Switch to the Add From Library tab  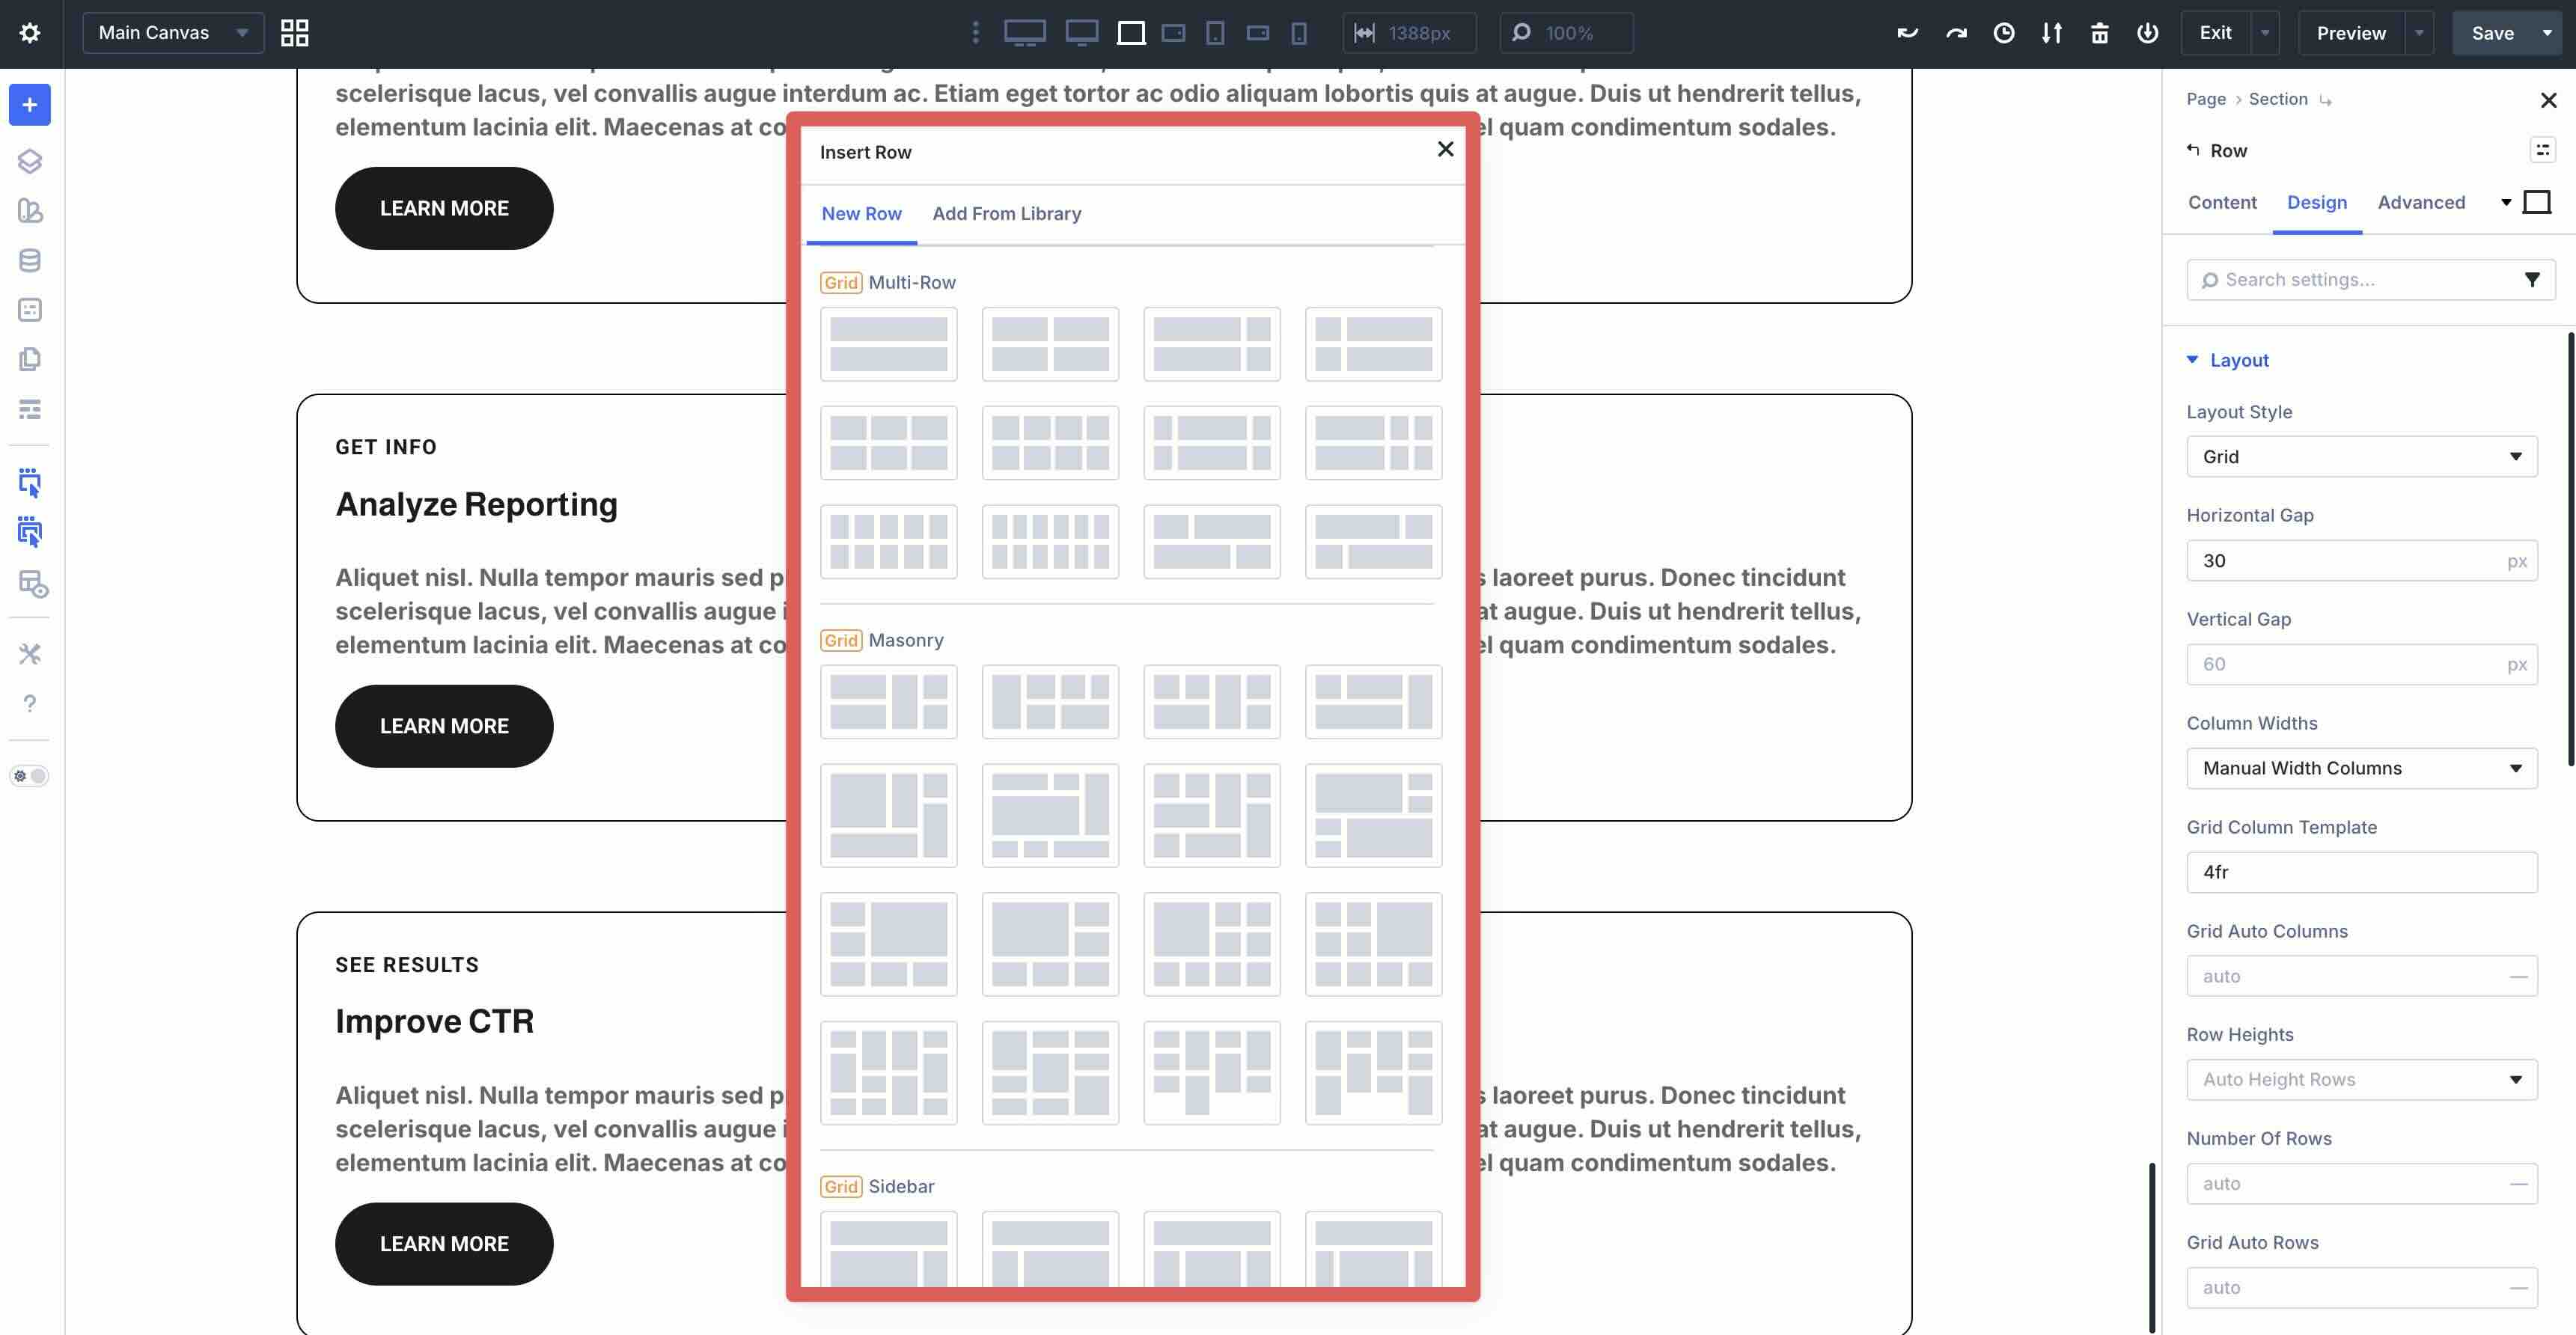click(1006, 213)
